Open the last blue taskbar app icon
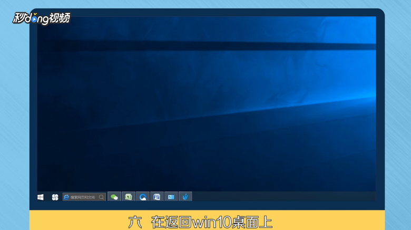The height and width of the screenshot is (230, 411). (185, 197)
